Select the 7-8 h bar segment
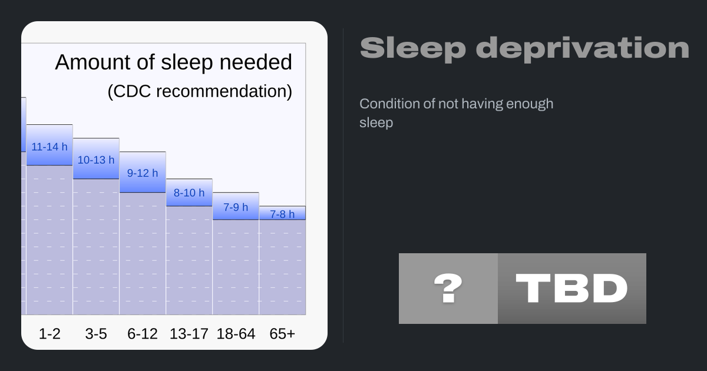 click(x=282, y=214)
